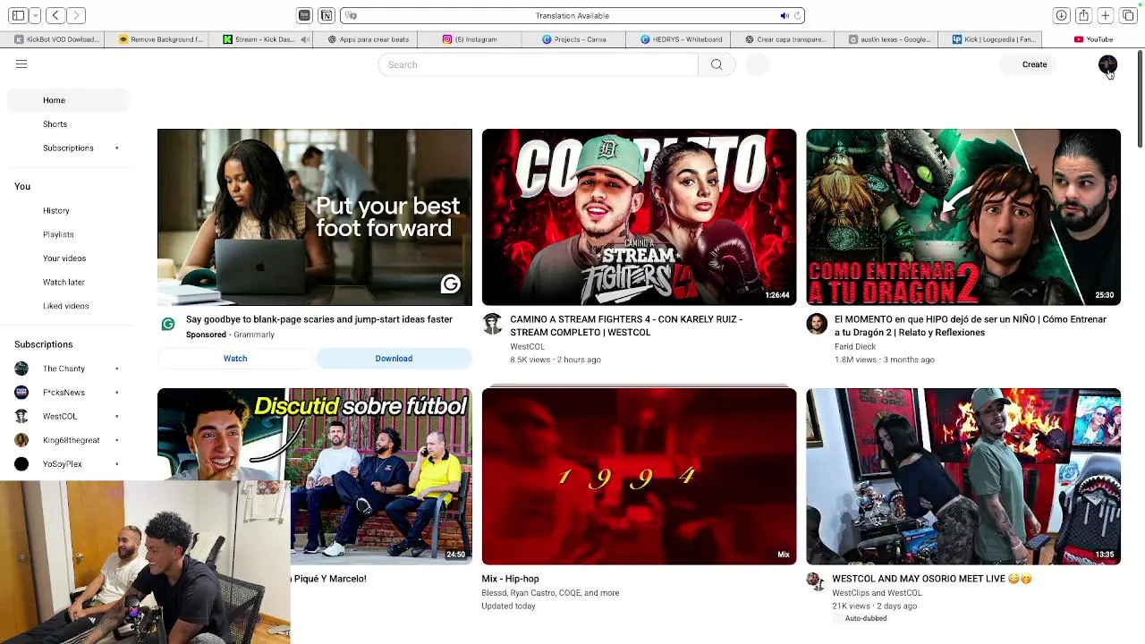Image resolution: width=1145 pixels, height=644 pixels.
Task: Open Playlists in the sidebar
Action: click(x=68, y=234)
